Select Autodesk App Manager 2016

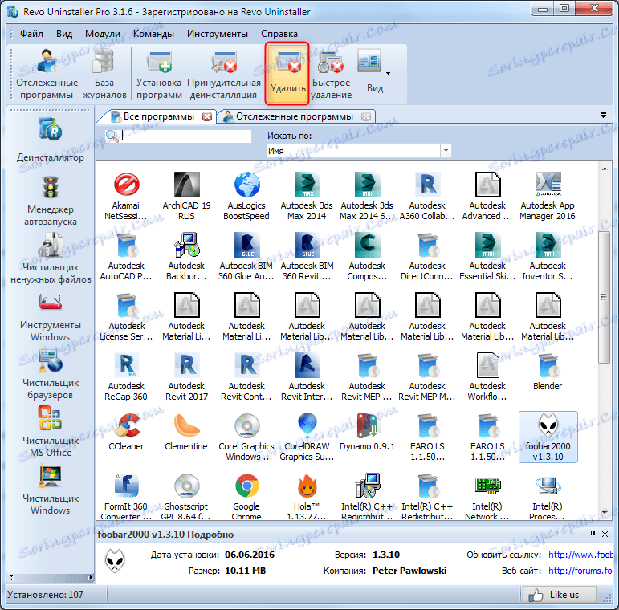pyautogui.click(x=548, y=196)
